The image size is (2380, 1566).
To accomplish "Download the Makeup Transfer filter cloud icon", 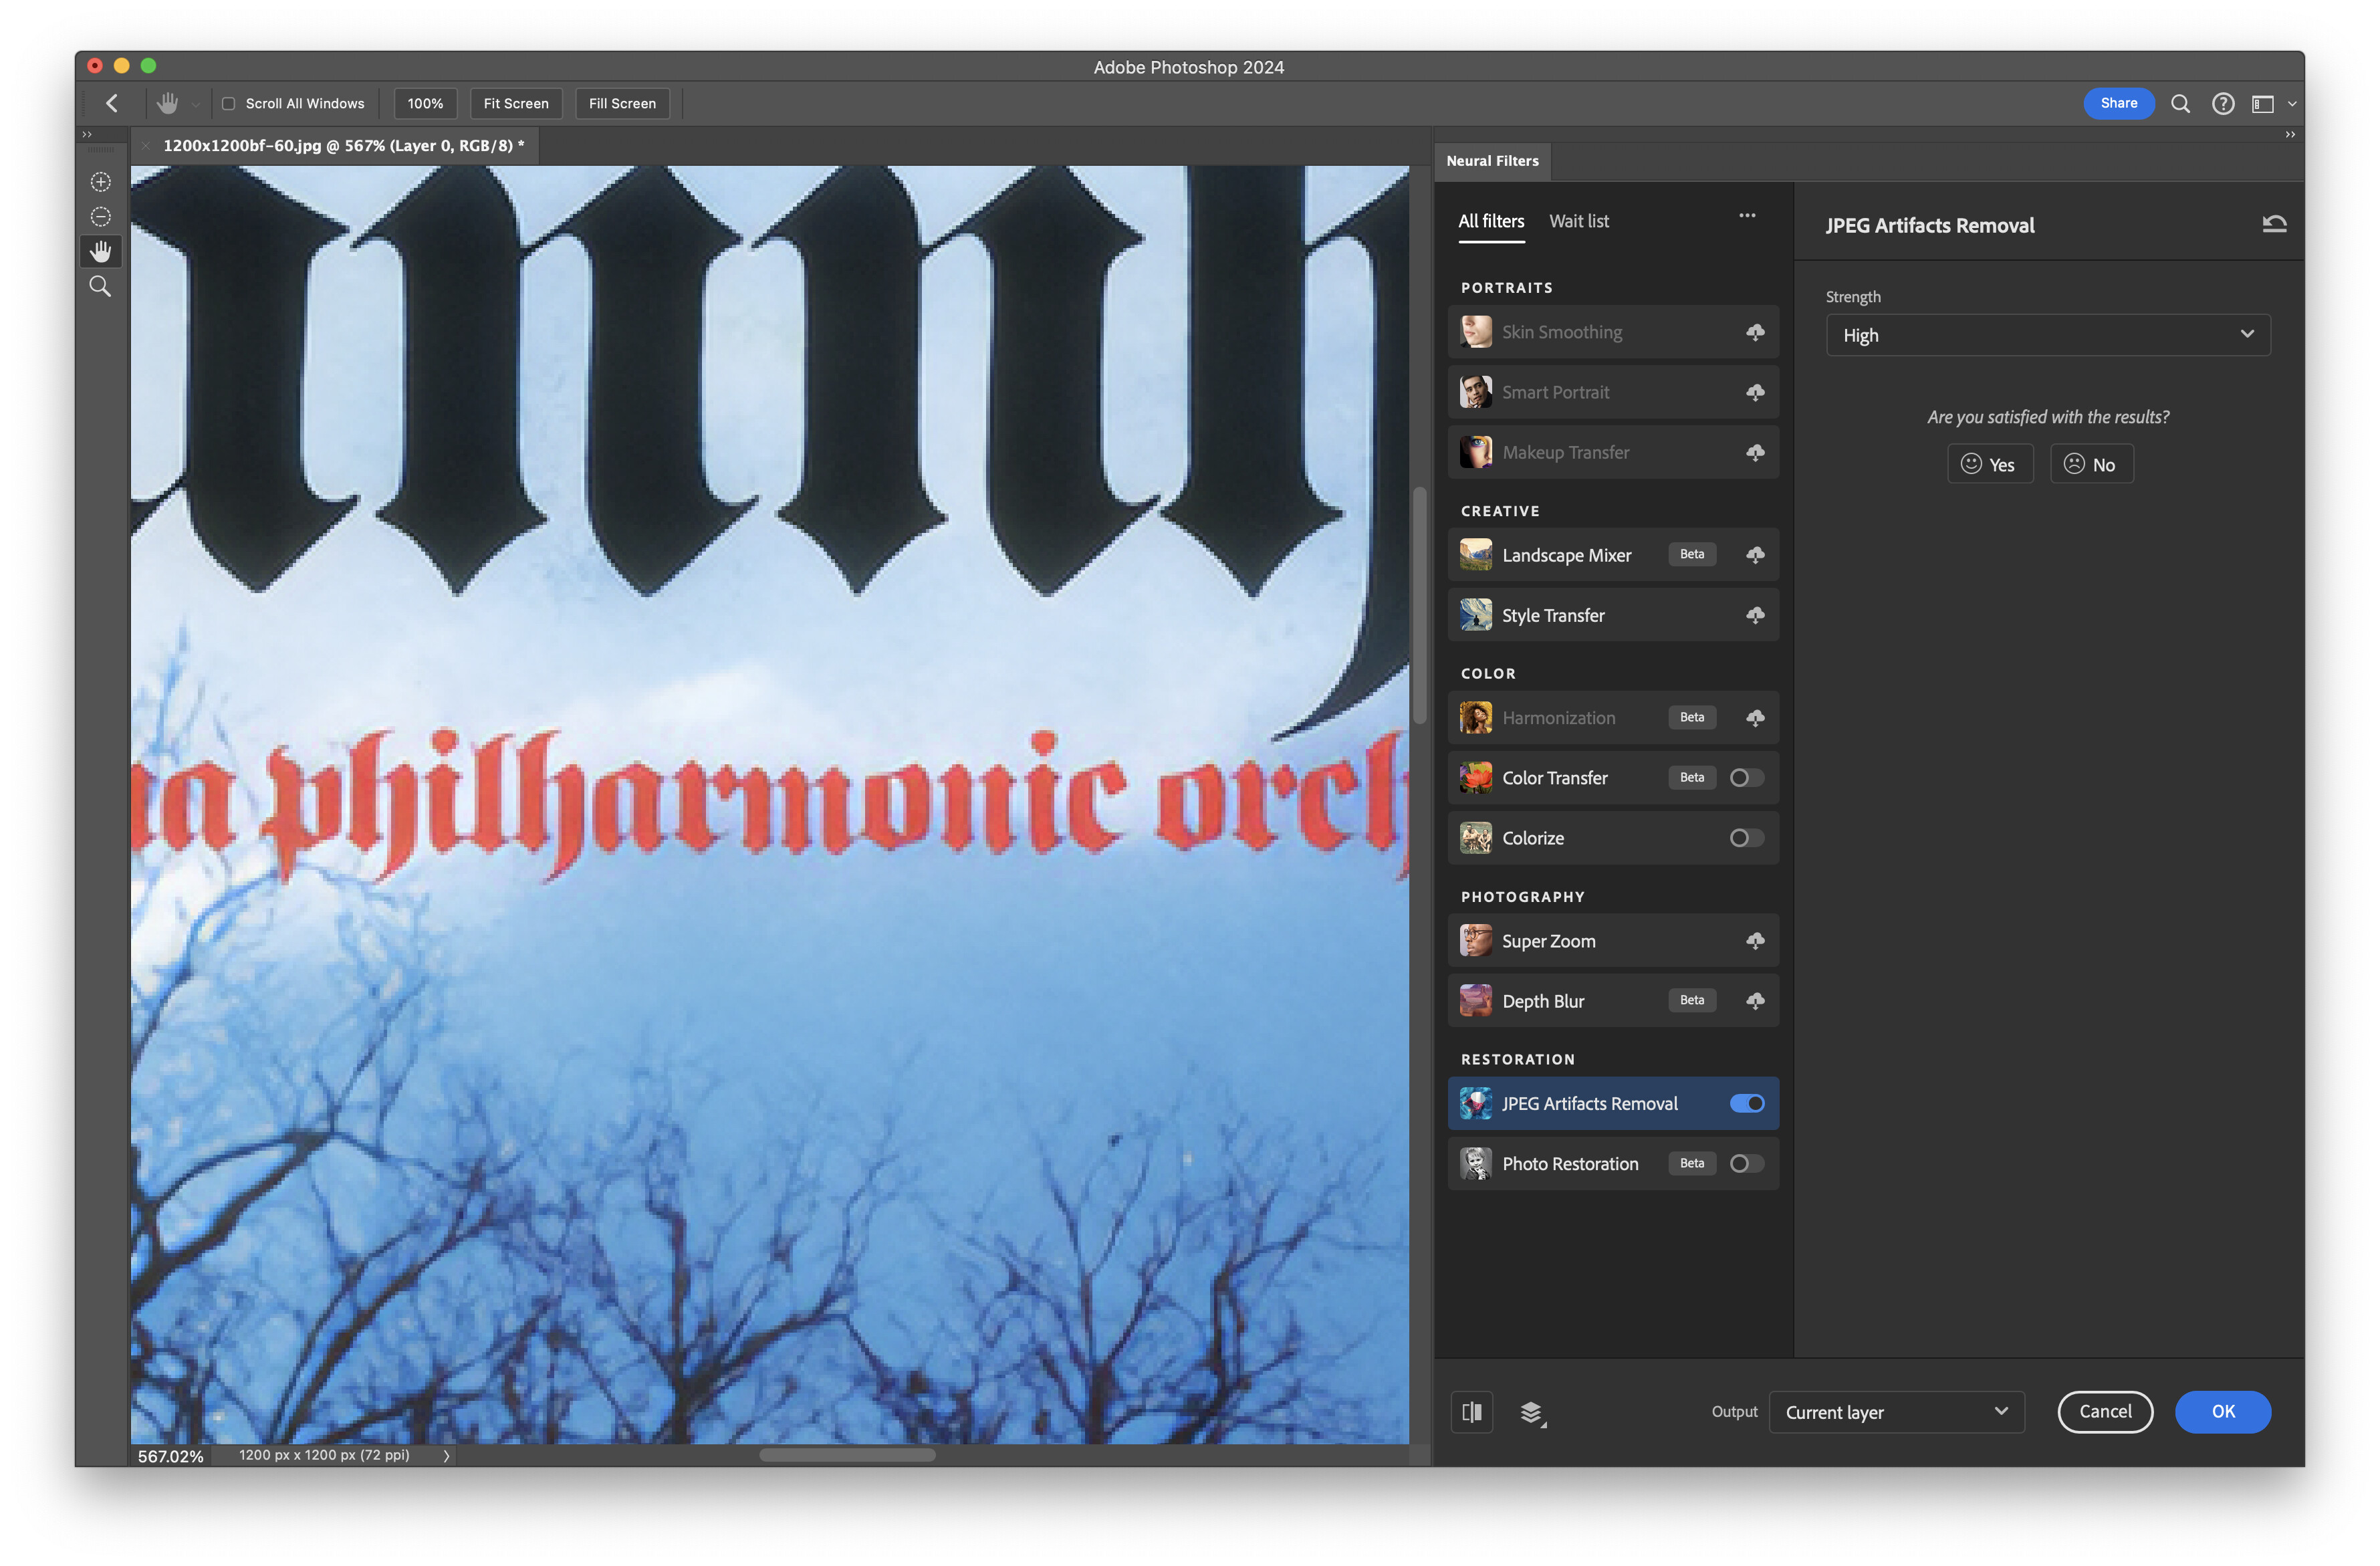I will coord(1755,452).
